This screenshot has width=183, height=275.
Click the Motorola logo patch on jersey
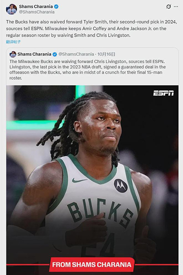121,186
